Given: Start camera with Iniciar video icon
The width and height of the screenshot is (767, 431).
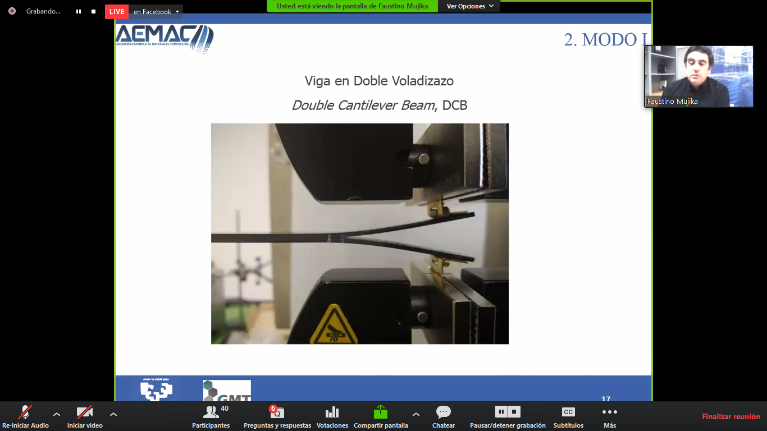Looking at the screenshot, I should [85, 412].
